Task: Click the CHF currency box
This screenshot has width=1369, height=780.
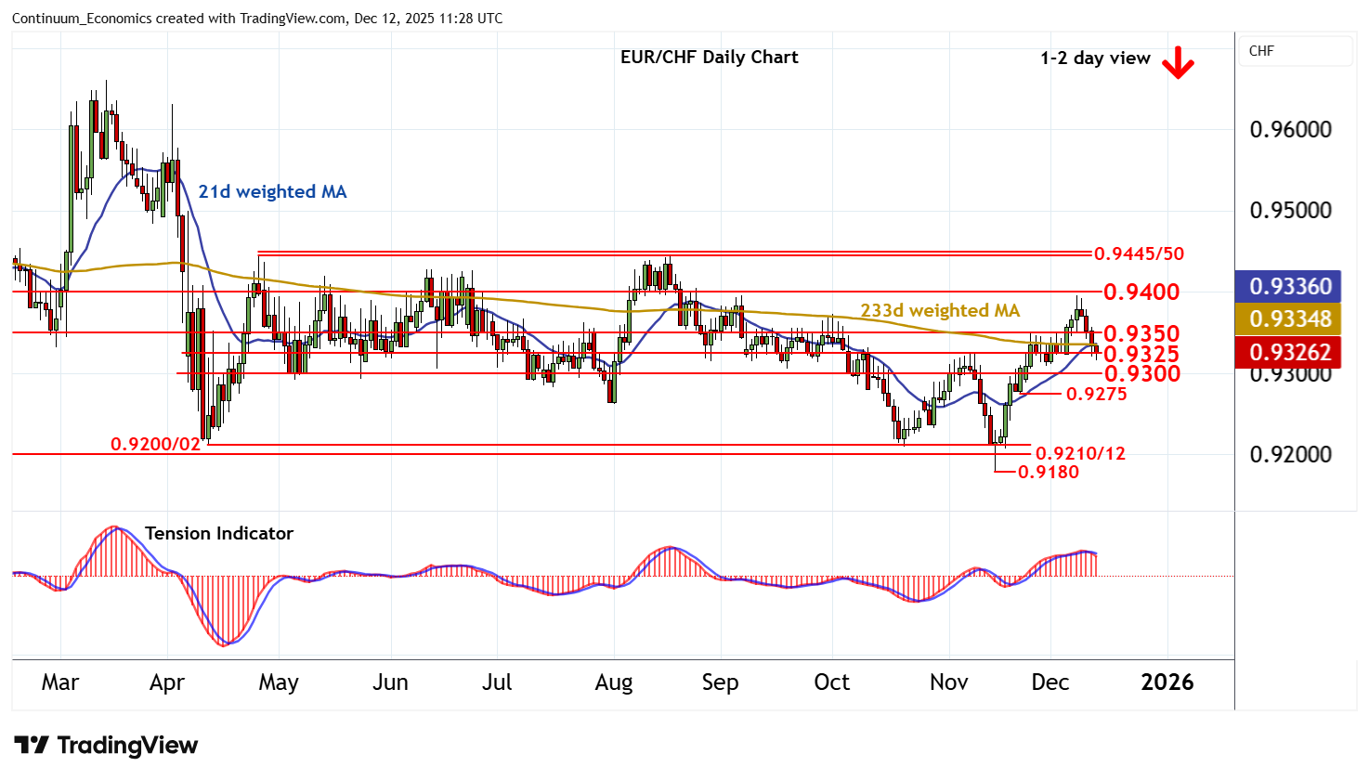Action: coord(1295,51)
